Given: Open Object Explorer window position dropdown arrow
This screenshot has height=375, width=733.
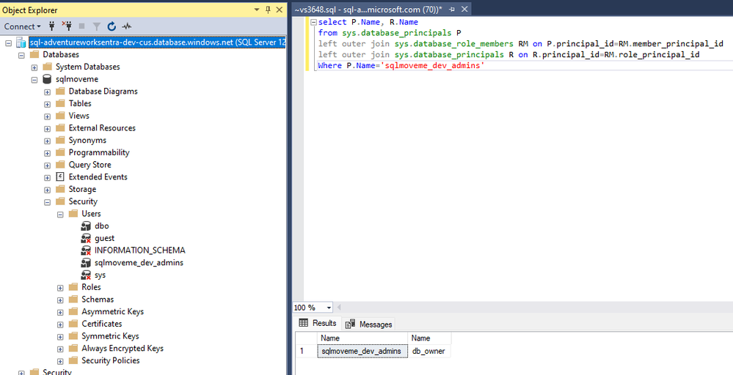Looking at the screenshot, I should (257, 10).
